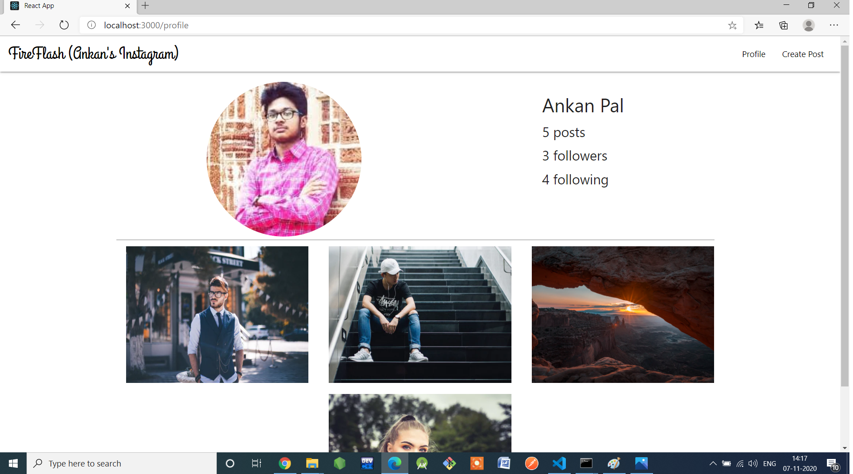Go to FireFlash home via logo
Screen dimensions: 853x474
[93, 54]
